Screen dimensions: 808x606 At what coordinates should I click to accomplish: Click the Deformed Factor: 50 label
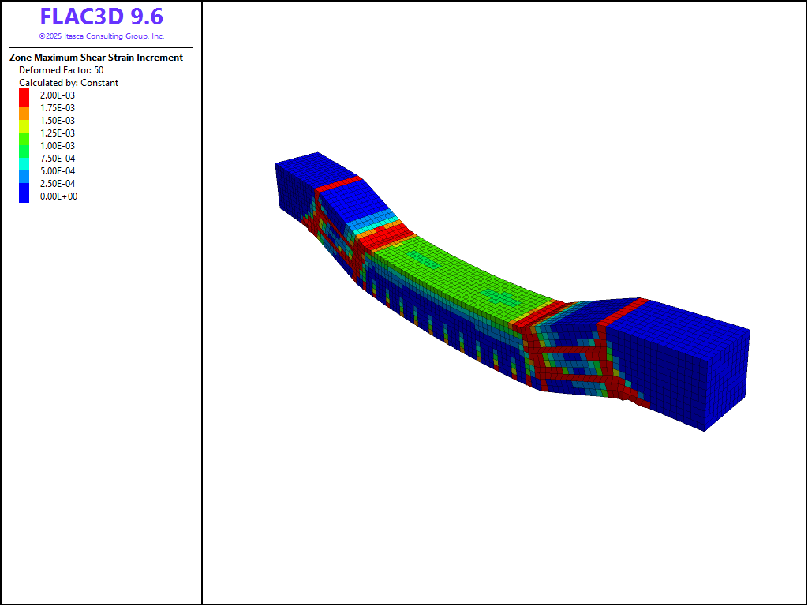(x=61, y=70)
